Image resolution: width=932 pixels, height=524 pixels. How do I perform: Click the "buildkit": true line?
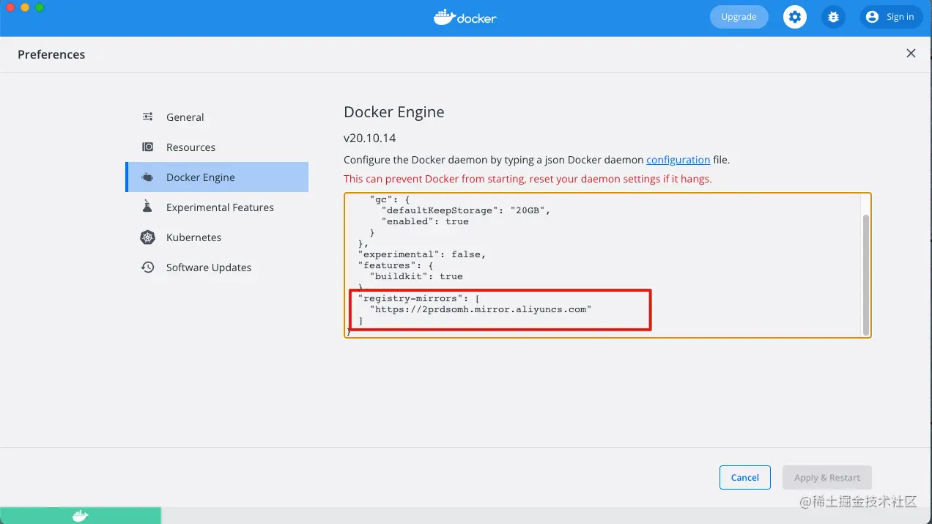(416, 276)
